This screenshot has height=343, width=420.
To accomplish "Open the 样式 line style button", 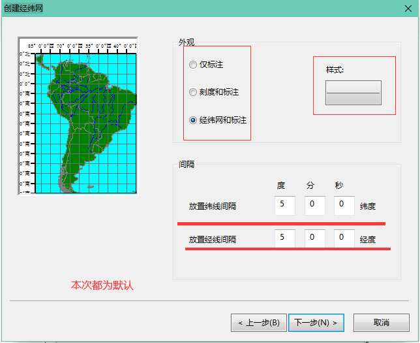I will point(353,93).
